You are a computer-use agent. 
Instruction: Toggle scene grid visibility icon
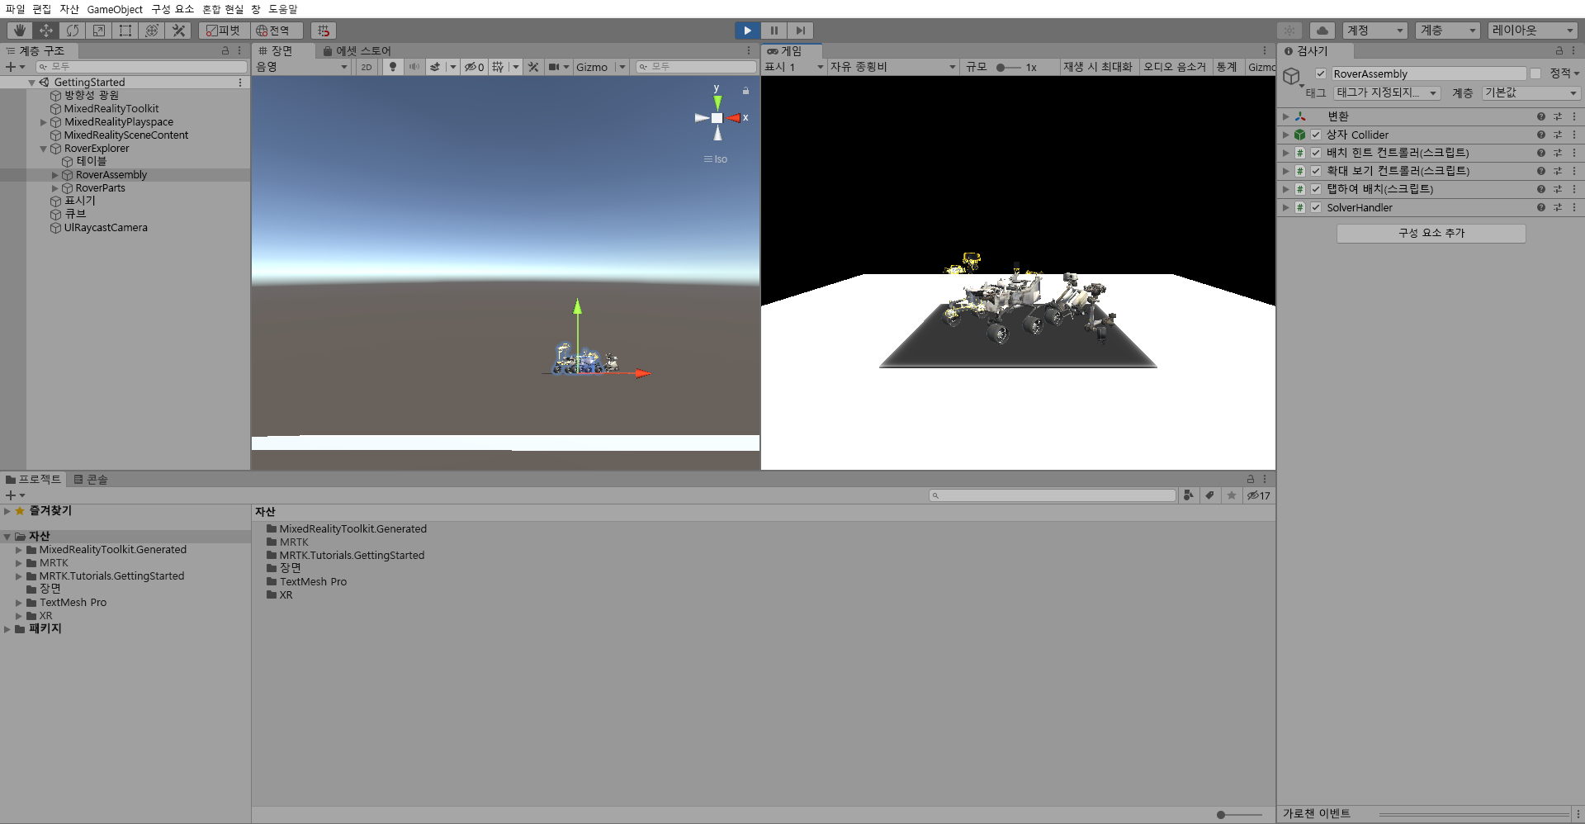(x=498, y=67)
